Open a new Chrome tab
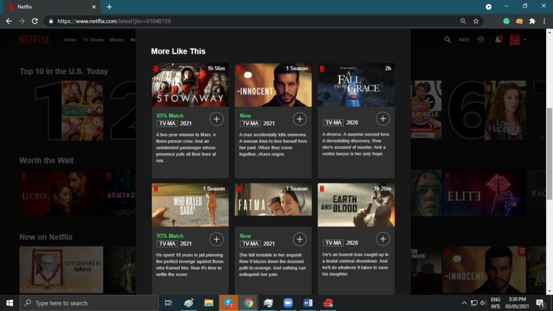 [109, 7]
